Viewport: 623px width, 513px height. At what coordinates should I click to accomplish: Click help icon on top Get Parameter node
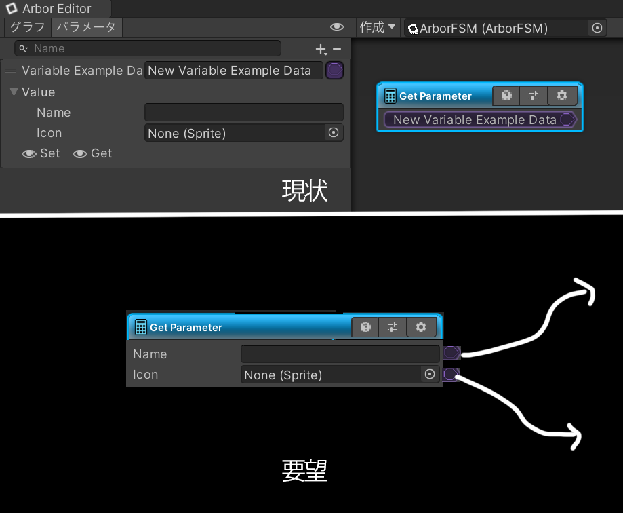point(506,96)
